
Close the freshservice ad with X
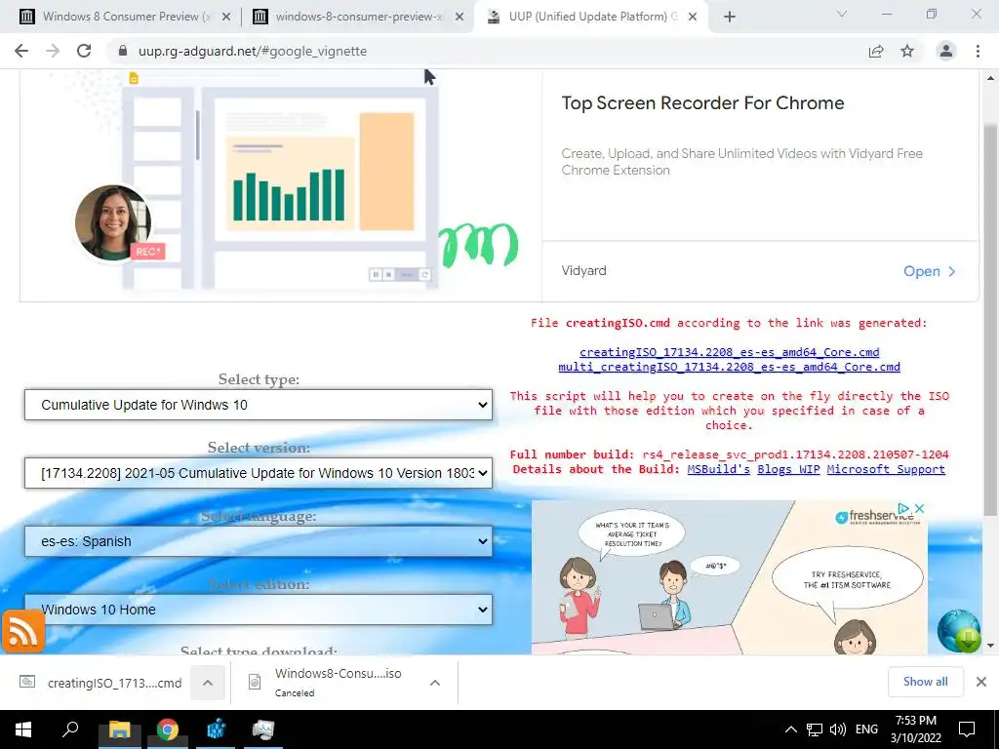pyautogui.click(x=919, y=508)
